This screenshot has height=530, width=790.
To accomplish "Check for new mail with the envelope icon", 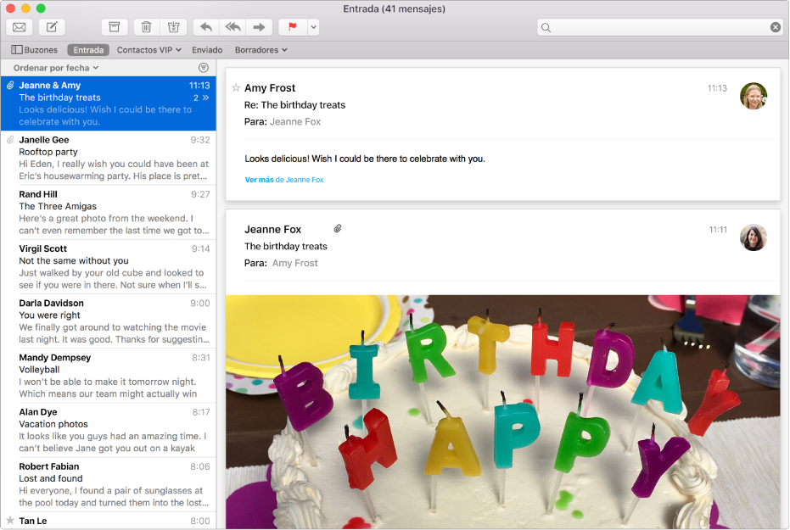I will (x=19, y=26).
